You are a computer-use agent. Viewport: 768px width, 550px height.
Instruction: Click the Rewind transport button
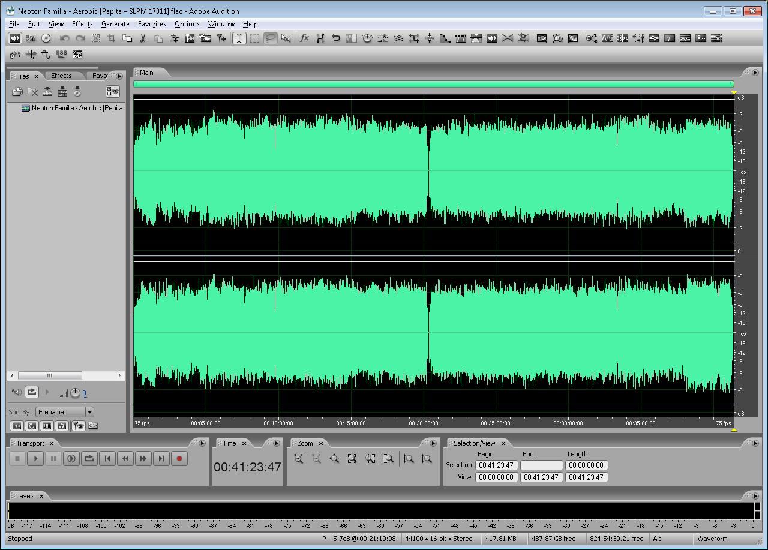(125, 459)
